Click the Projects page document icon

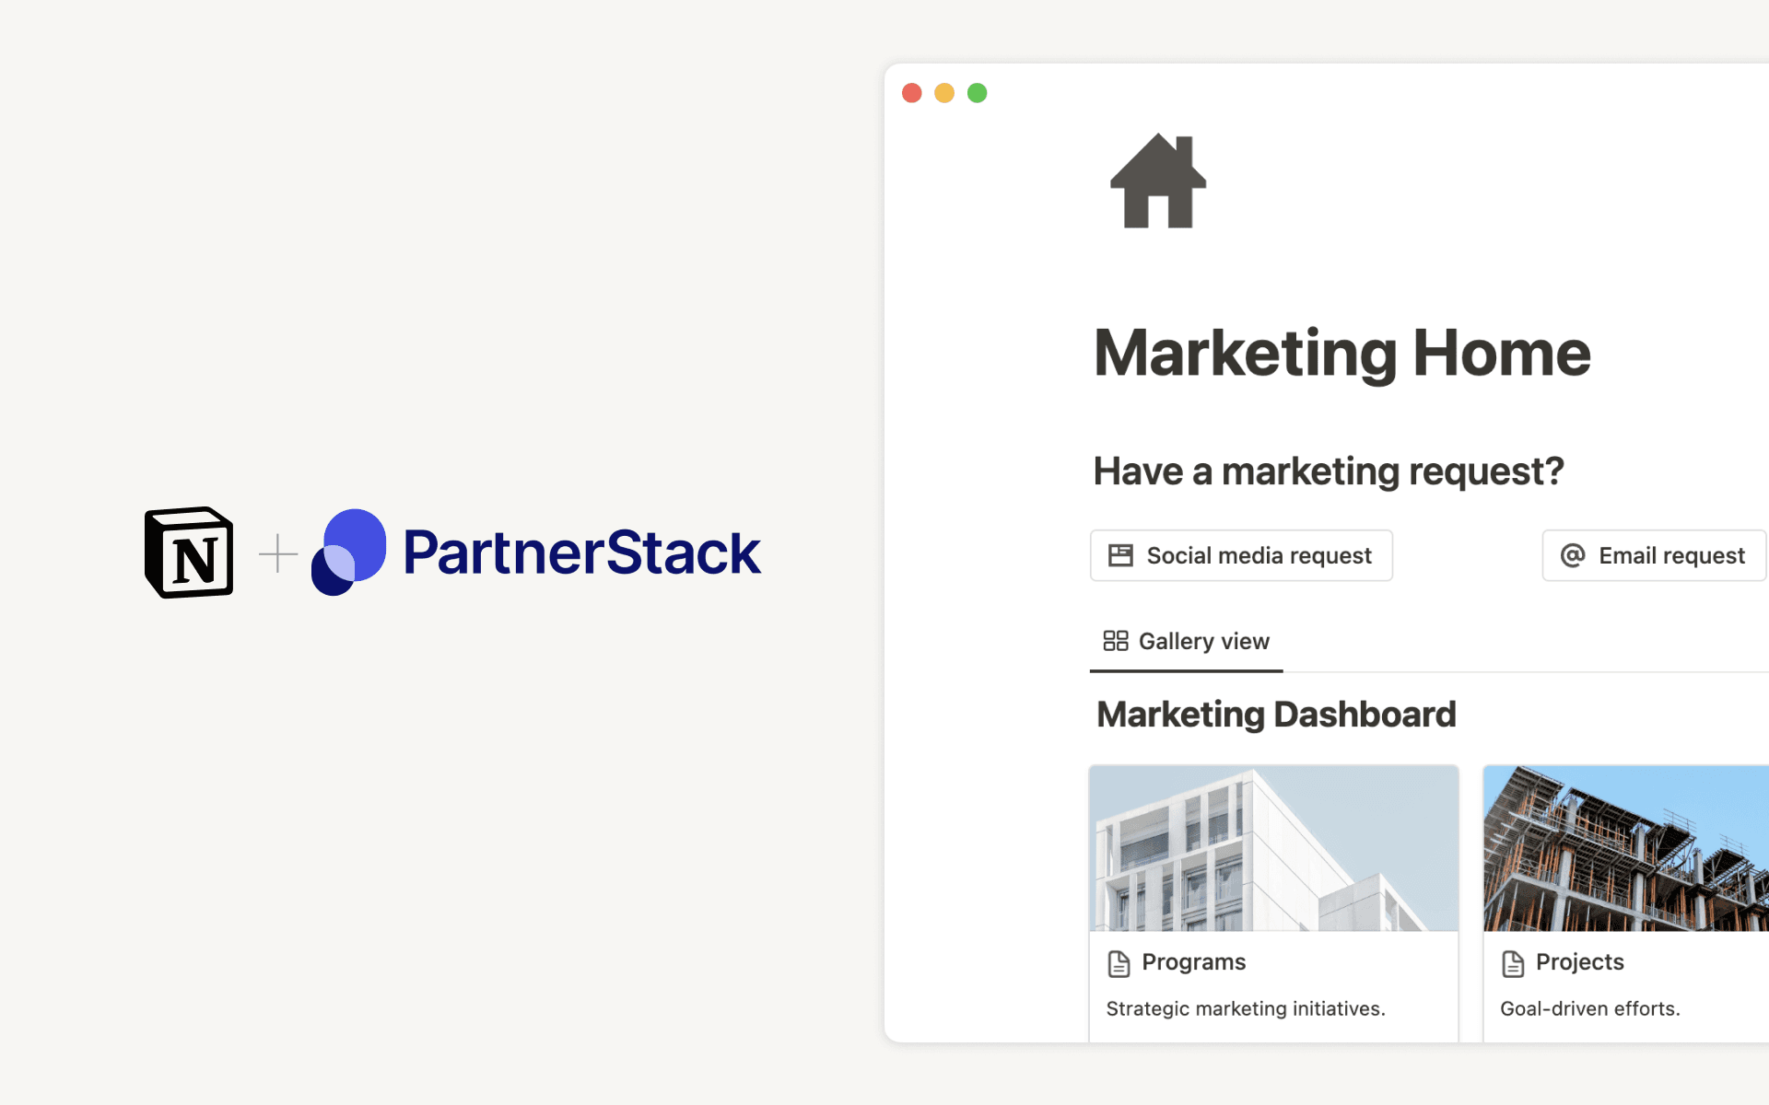[x=1512, y=963]
